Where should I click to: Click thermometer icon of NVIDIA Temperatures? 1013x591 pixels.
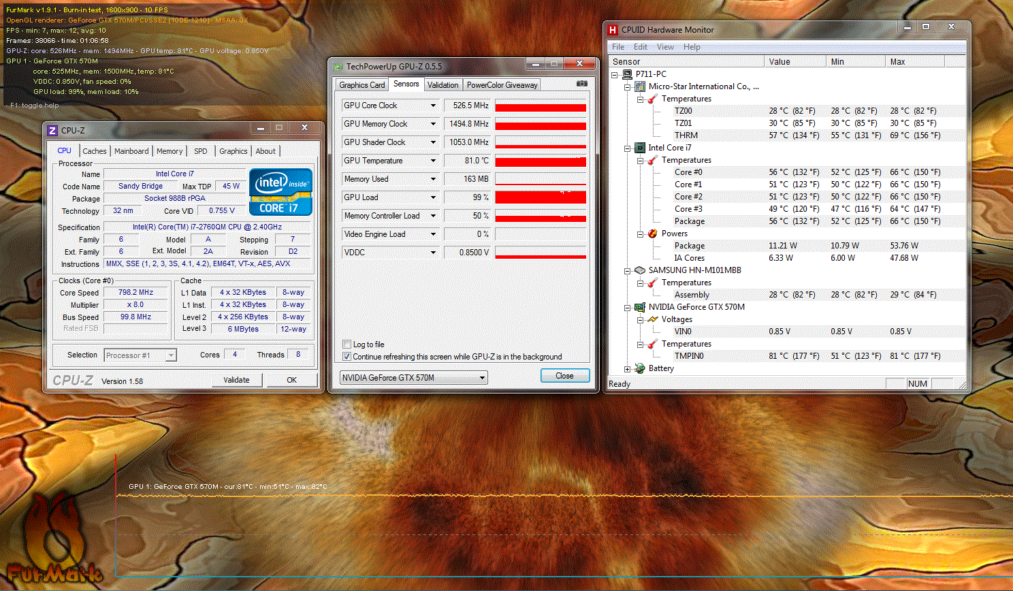tap(653, 344)
